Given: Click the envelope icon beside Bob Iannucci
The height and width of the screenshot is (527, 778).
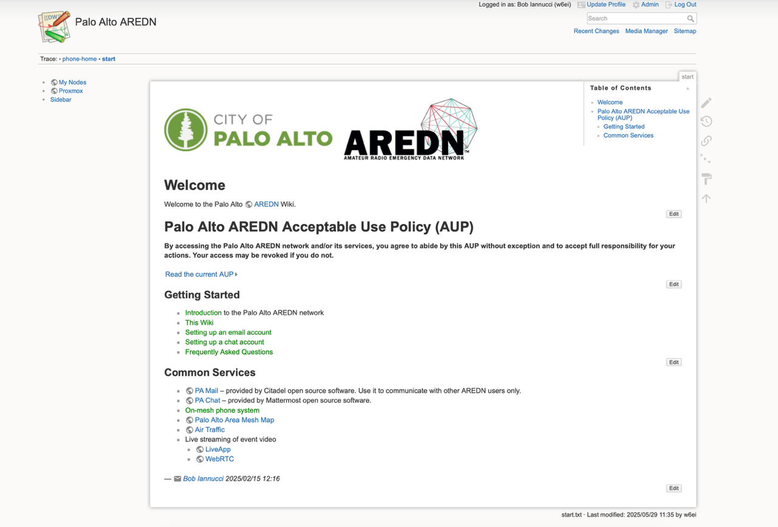Looking at the screenshot, I should 177,479.
